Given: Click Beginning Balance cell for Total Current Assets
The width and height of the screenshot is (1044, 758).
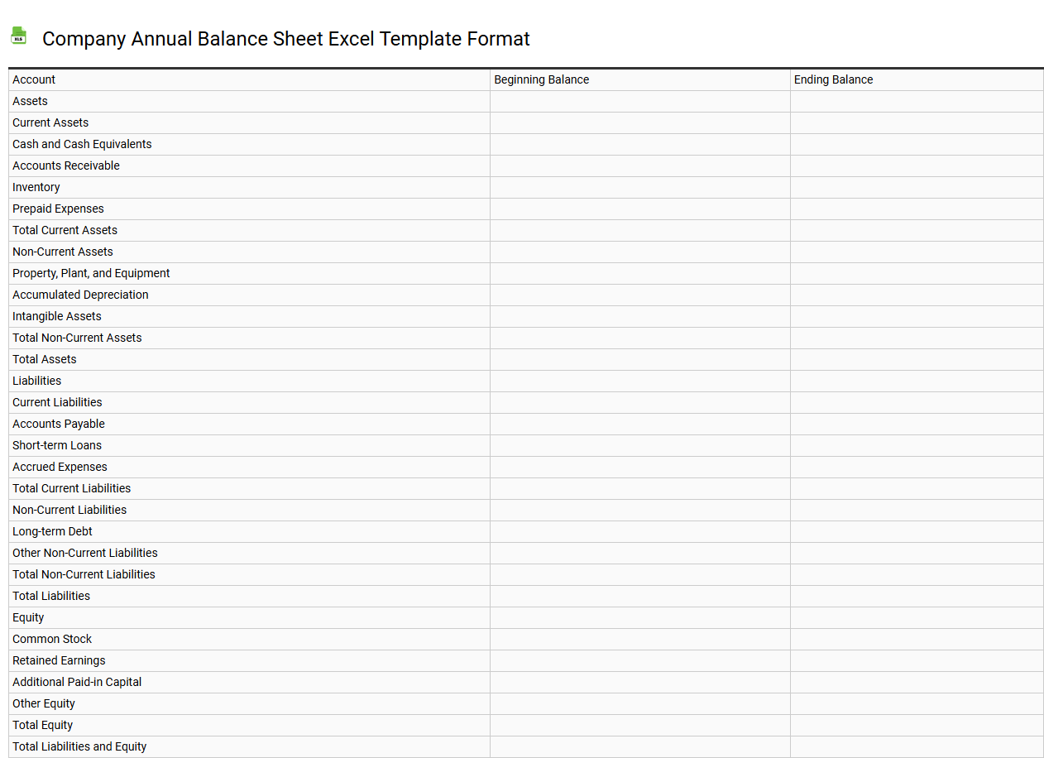Looking at the screenshot, I should tap(640, 230).
